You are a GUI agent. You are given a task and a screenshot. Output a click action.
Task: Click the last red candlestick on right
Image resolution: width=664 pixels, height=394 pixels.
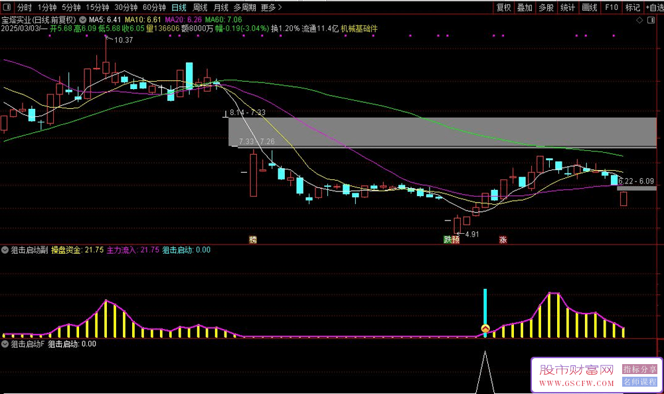[x=623, y=199]
